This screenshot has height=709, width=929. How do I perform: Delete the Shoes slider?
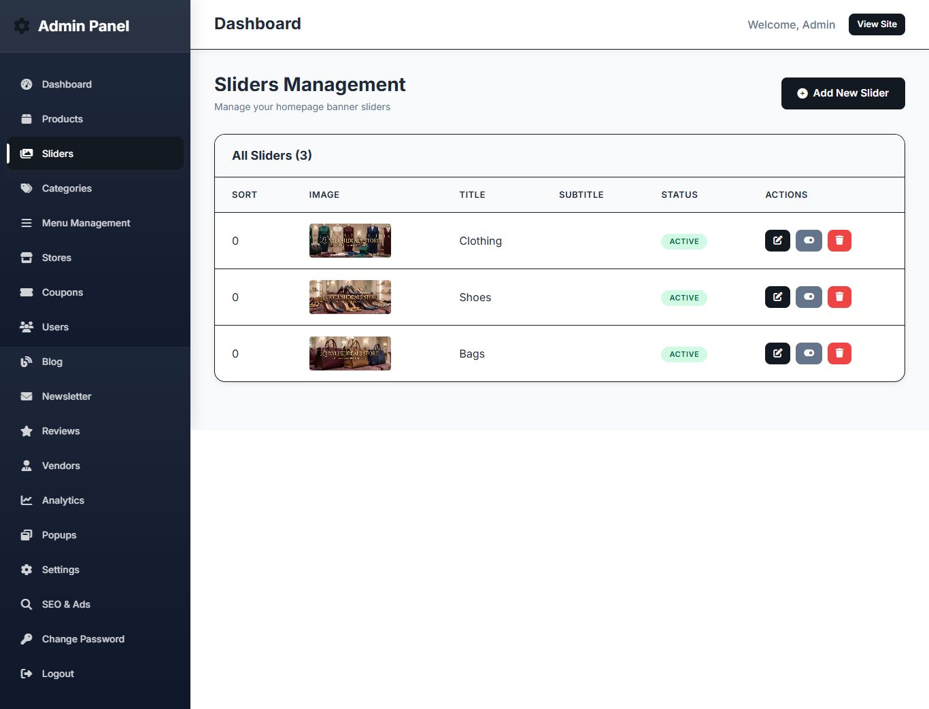click(839, 297)
